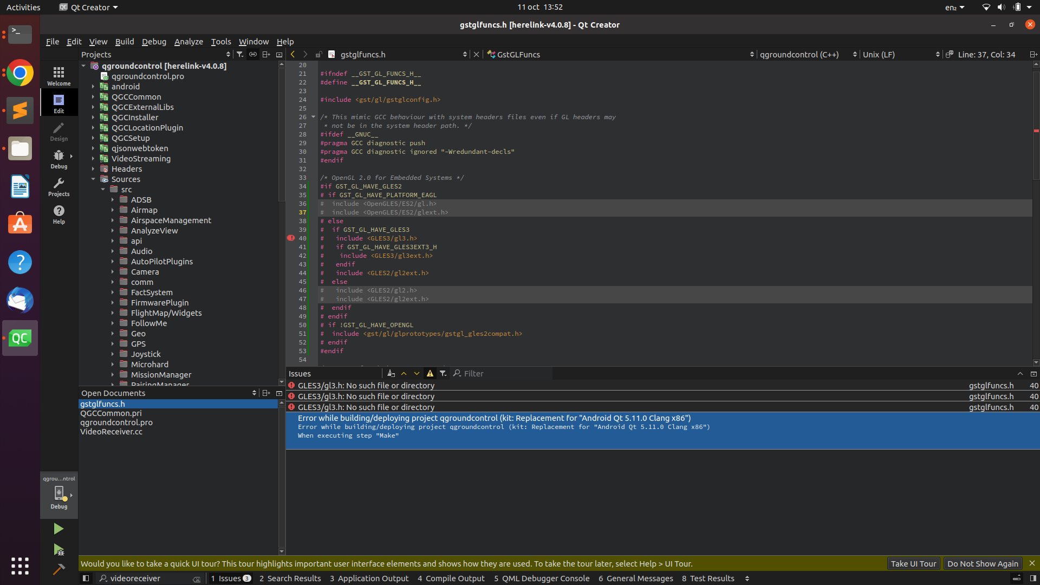This screenshot has width=1040, height=585.
Task: Click the Take UI Tour button
Action: (x=913, y=563)
